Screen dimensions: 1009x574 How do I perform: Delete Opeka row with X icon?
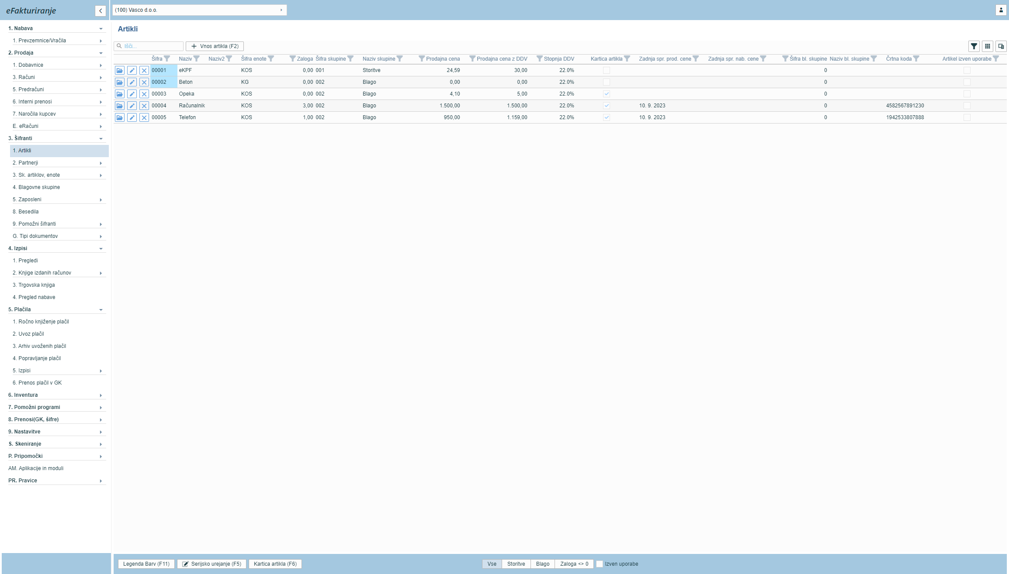pyautogui.click(x=144, y=94)
